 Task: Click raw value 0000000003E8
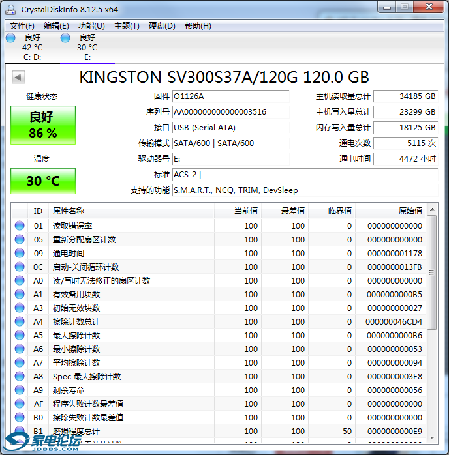[394, 376]
